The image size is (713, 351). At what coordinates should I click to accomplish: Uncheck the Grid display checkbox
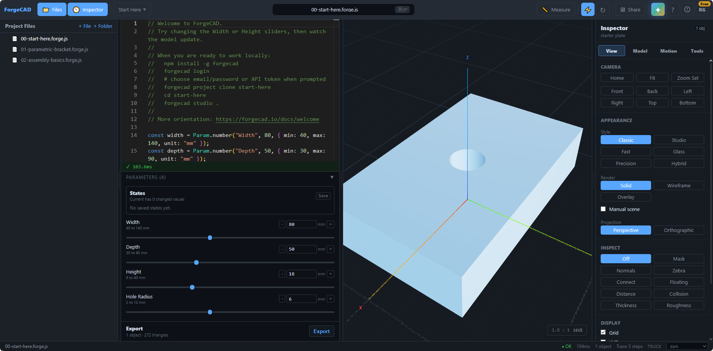[603, 332]
